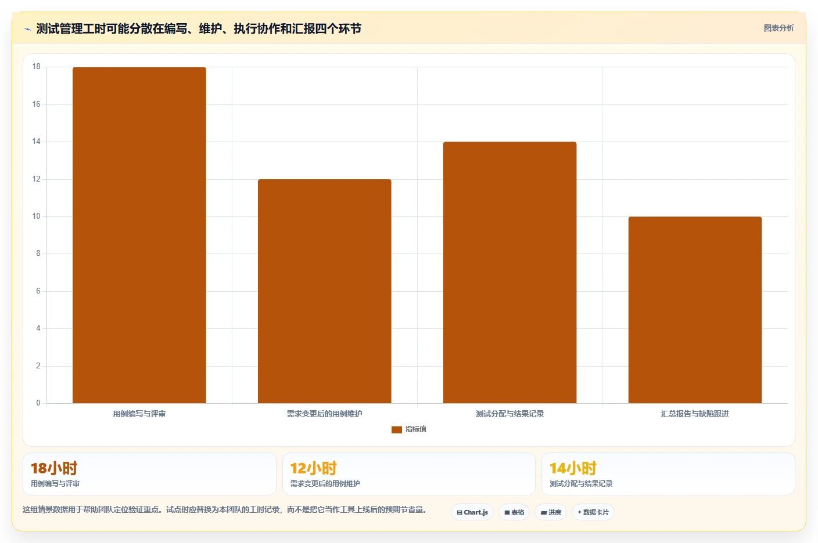This screenshot has width=818, height=543.
Task: Click the 14小时 stat card
Action: pos(668,474)
